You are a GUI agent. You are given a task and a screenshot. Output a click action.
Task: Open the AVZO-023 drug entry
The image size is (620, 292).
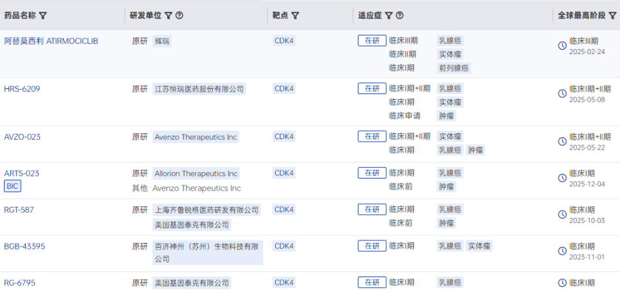[23, 137]
